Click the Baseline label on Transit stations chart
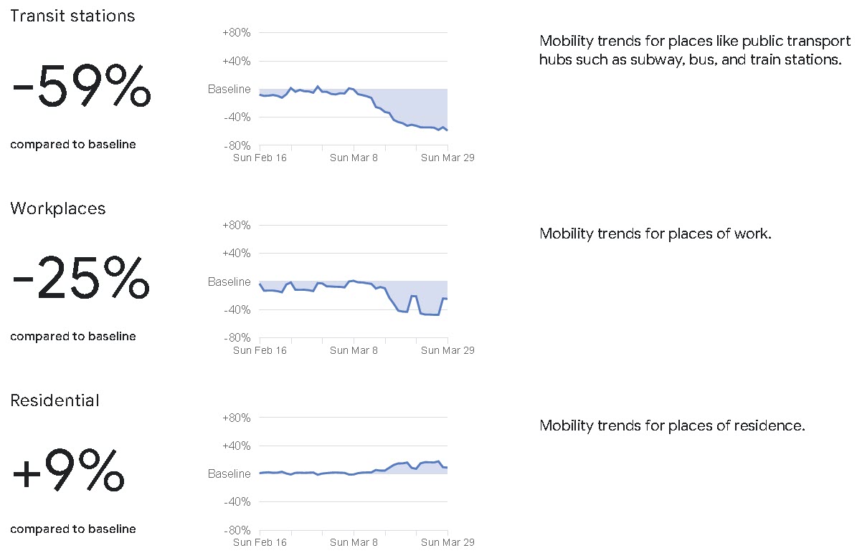Image resolution: width=857 pixels, height=558 pixels. coord(229,90)
